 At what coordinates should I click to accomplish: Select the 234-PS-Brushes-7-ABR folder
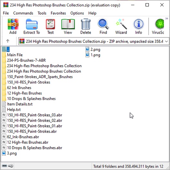click(24, 60)
